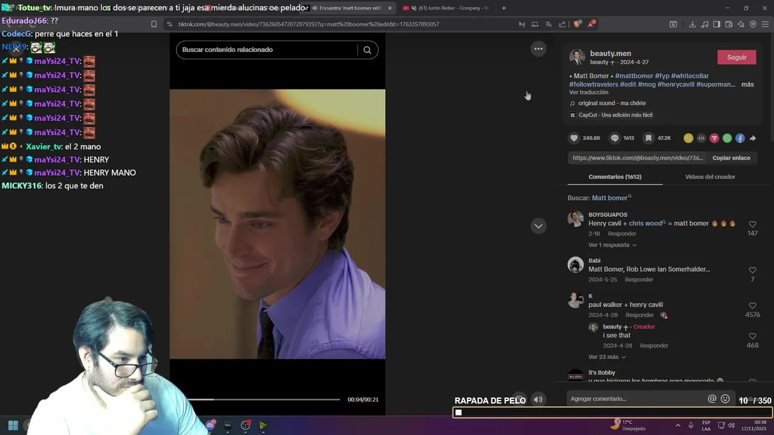Open the emoji picker in comment box
The height and width of the screenshot is (435, 774).
click(725, 399)
